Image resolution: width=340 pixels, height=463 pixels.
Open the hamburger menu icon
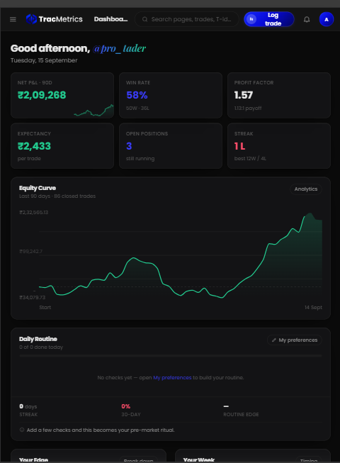(13, 19)
